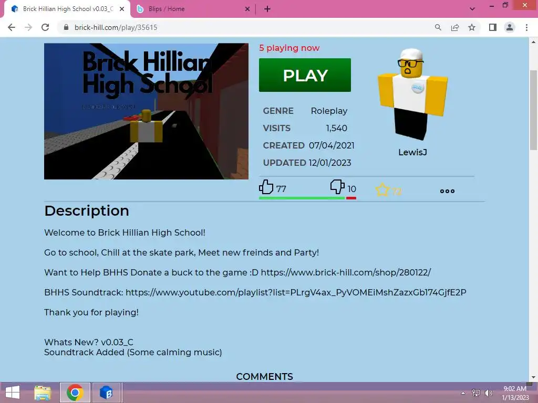538x403 pixels.
Task: Close the Brick Hillian High School tab
Action: tap(122, 9)
